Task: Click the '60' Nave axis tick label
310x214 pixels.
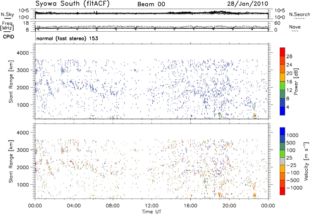Action: (x=277, y=23)
